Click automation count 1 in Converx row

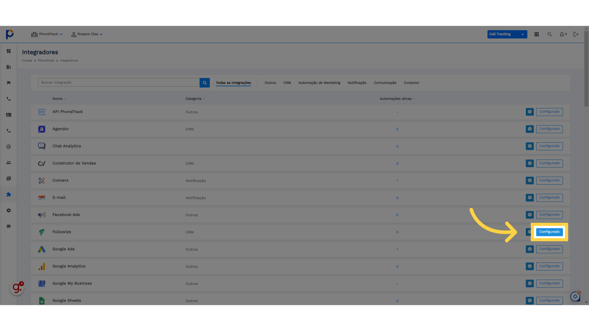pyautogui.click(x=397, y=181)
